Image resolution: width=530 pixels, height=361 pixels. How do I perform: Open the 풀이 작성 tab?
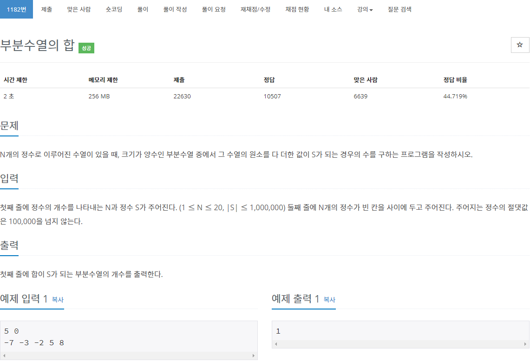coord(175,9)
